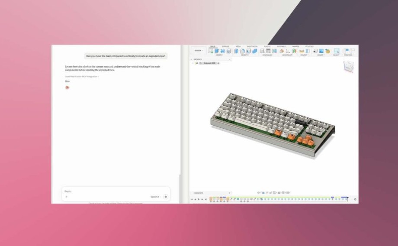Expand the Used Fusion MCP integration details
The width and height of the screenshot is (398, 246).
(82, 77)
